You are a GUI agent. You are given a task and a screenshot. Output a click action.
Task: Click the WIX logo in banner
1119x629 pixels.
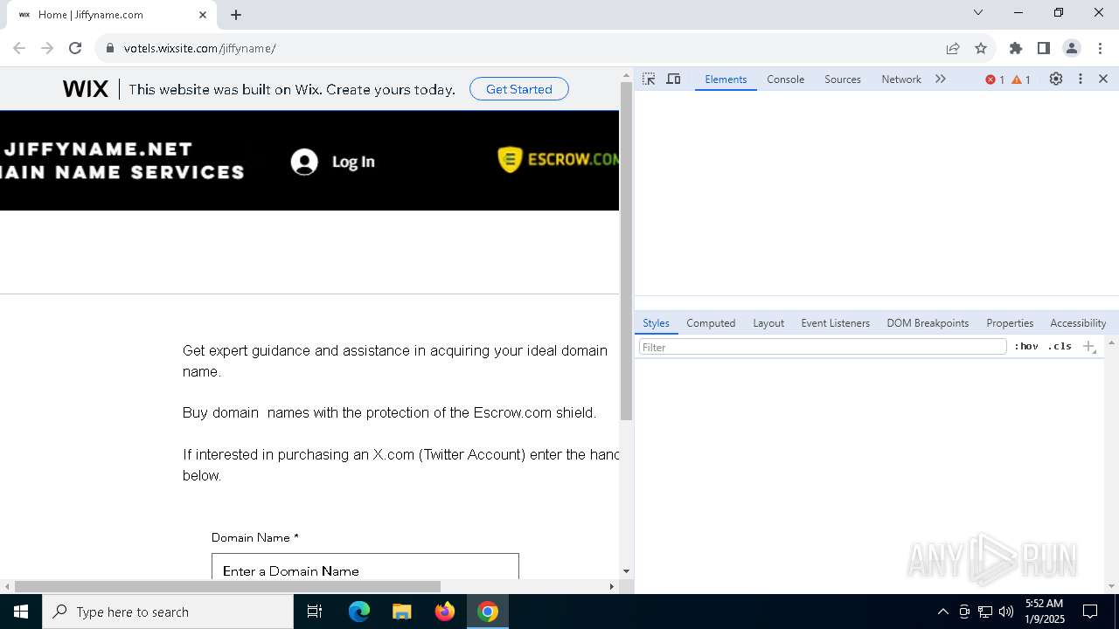[x=86, y=89]
